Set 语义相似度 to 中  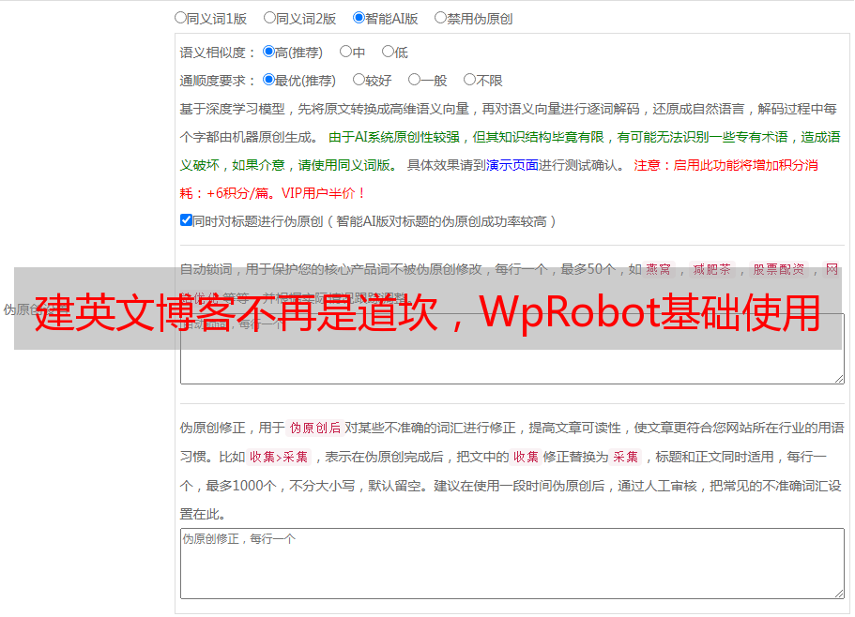(x=345, y=52)
